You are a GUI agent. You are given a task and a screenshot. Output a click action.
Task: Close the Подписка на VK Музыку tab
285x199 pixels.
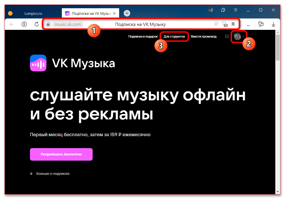(114, 13)
